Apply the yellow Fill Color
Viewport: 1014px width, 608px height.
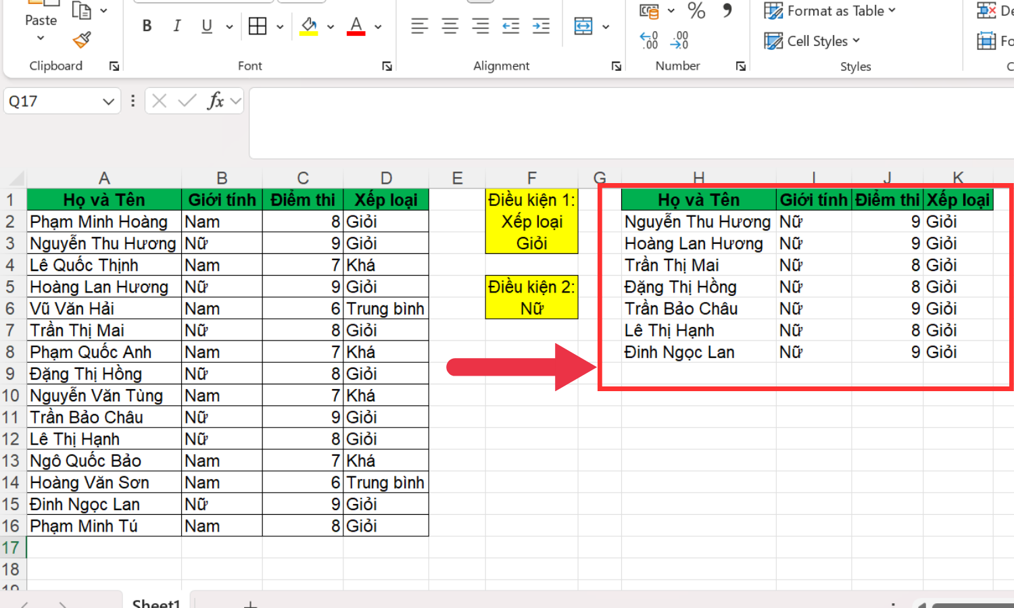[x=309, y=26]
